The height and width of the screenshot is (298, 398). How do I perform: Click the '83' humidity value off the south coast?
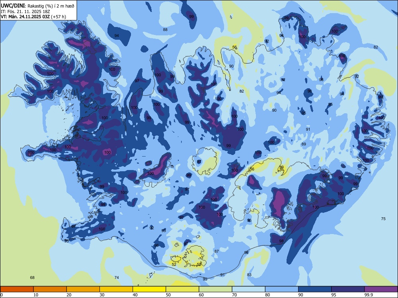(x=249, y=275)
